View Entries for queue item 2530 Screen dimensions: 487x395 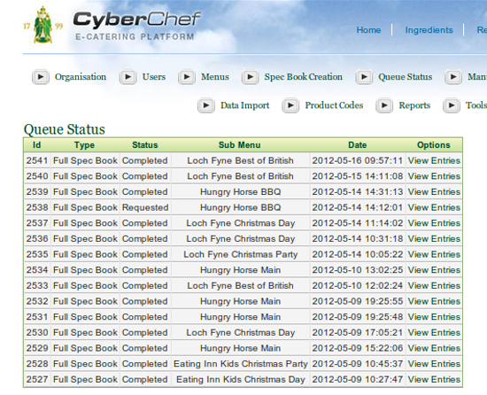(434, 332)
